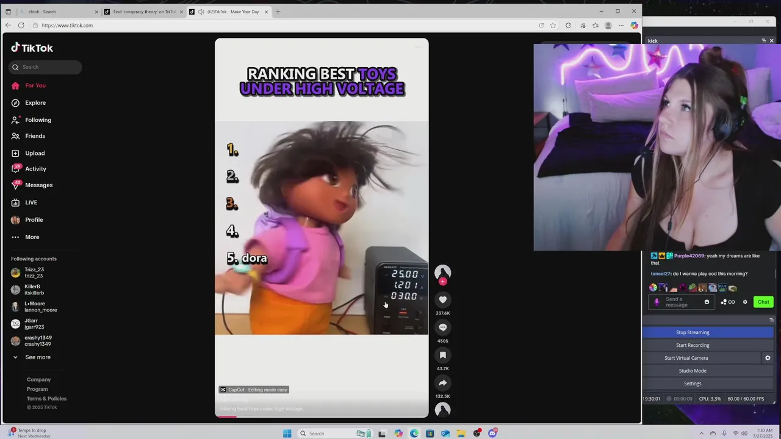Switch to 'tiktok - Search' browser tab
Screen dimensions: 781x439
[x=59, y=12]
